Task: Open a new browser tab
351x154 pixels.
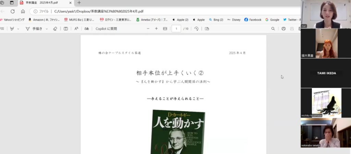Action: (x=79, y=3)
